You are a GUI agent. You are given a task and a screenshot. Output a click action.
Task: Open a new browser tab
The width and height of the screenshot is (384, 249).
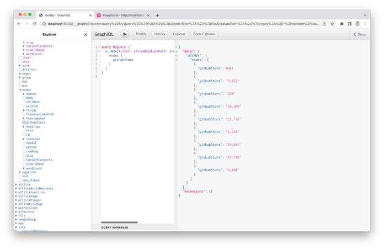158,15
